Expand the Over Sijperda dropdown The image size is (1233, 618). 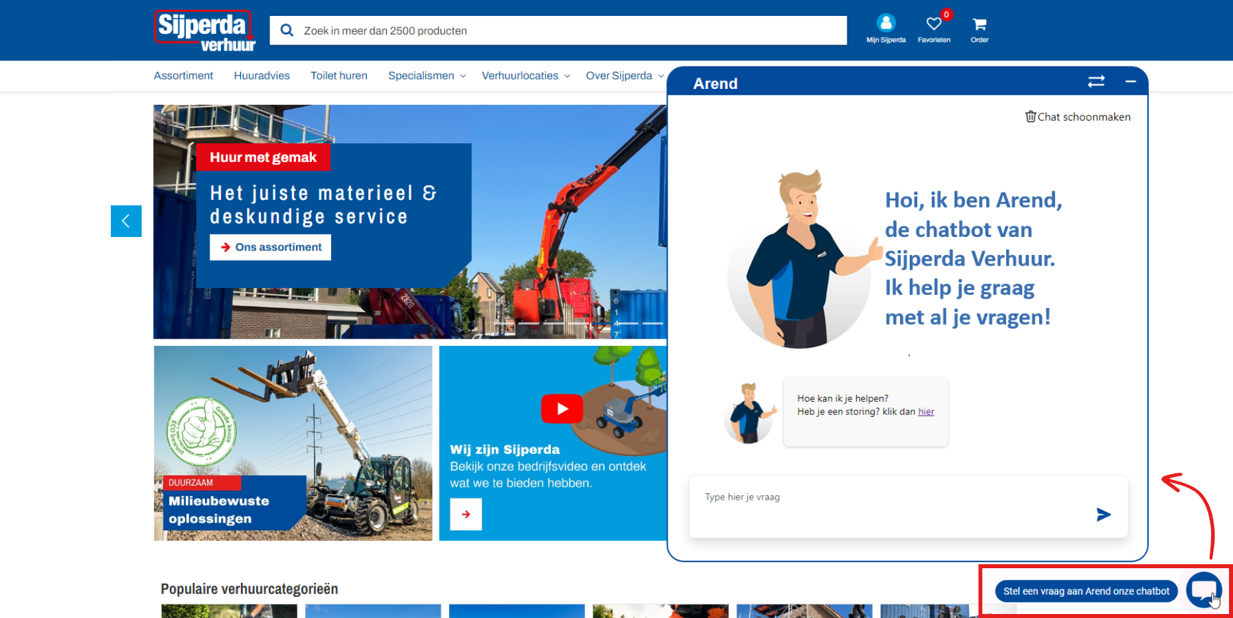624,76
